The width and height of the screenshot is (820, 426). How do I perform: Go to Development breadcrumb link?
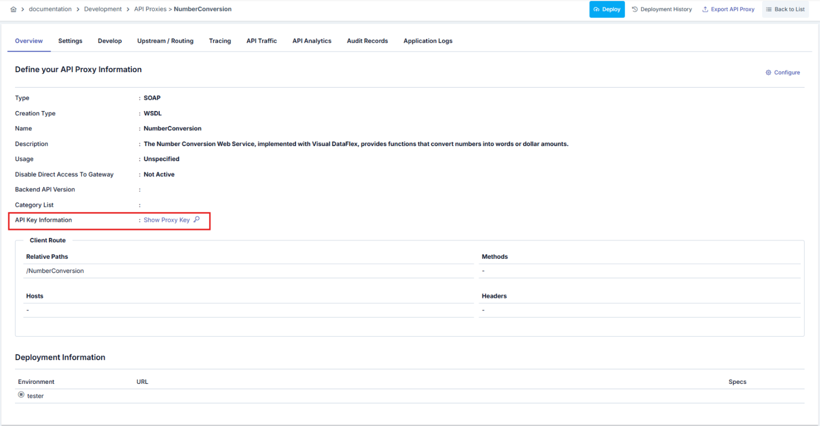[103, 10]
